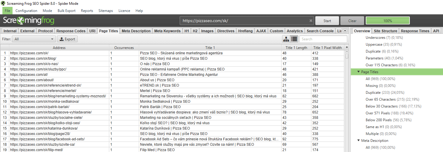Image resolution: width=443 pixels, height=152 pixels.
Task: Open the Mode menu
Action: pos(47,11)
